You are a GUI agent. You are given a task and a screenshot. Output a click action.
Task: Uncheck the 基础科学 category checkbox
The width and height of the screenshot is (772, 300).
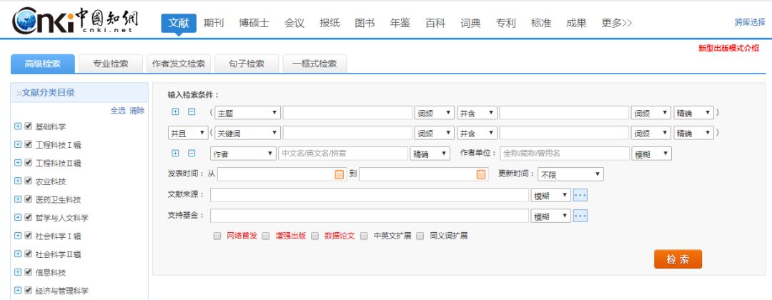pyautogui.click(x=28, y=126)
